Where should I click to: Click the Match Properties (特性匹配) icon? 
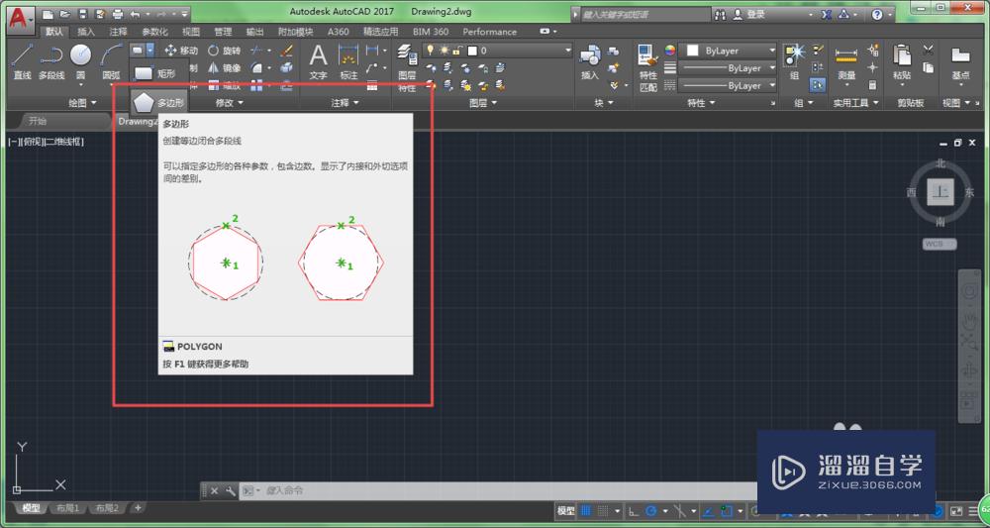pos(648,68)
